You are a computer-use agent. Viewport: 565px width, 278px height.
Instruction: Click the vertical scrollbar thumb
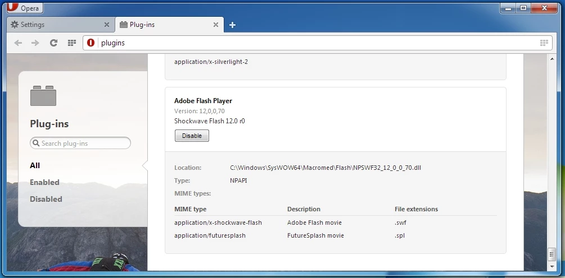coord(552,254)
